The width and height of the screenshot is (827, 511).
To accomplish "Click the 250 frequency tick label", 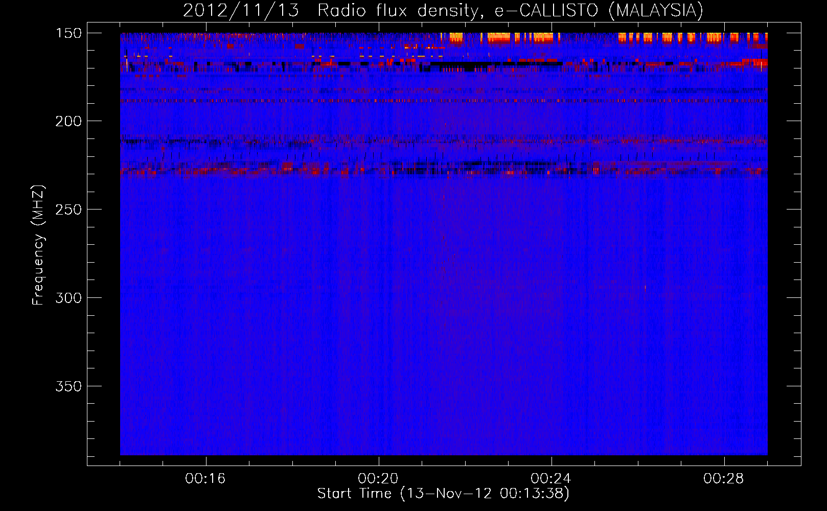I will pos(68,210).
